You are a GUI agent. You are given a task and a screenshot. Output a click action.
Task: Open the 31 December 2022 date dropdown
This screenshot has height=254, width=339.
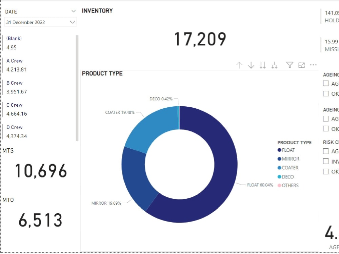(x=73, y=22)
